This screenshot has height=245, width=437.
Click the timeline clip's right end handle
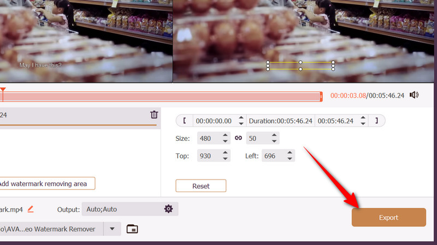point(321,97)
